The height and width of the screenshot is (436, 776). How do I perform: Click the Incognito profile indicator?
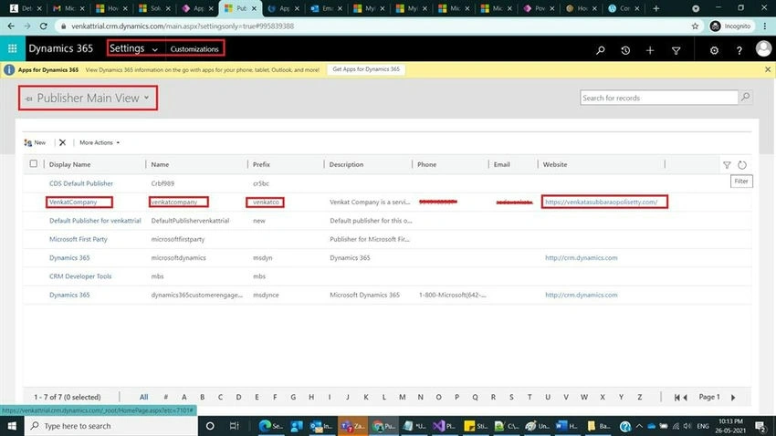click(730, 26)
